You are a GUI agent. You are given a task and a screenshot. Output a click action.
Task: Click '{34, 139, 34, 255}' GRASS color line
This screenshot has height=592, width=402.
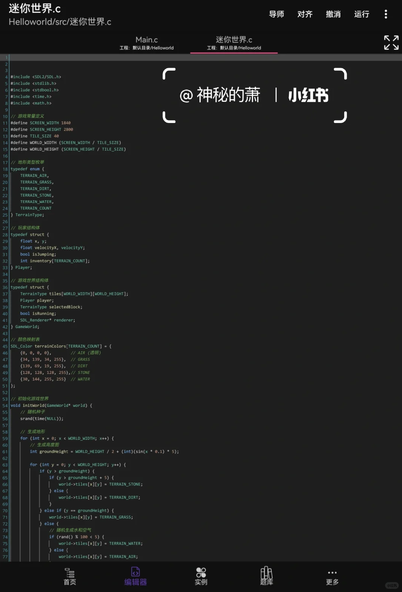(x=55, y=360)
